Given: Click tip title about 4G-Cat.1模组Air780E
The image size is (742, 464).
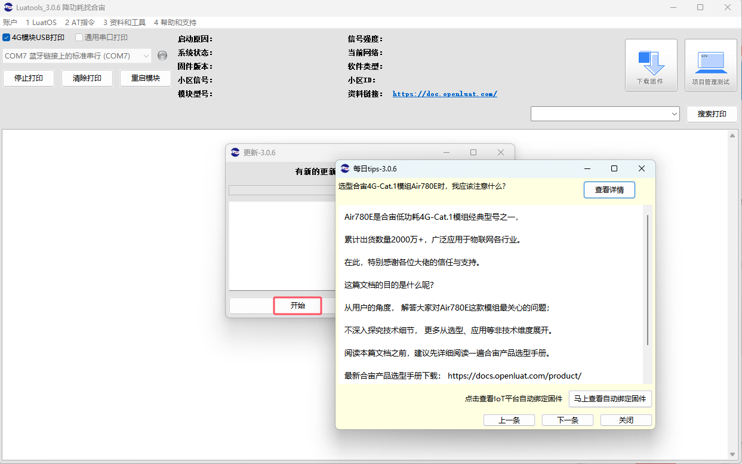Looking at the screenshot, I should tap(422, 186).
